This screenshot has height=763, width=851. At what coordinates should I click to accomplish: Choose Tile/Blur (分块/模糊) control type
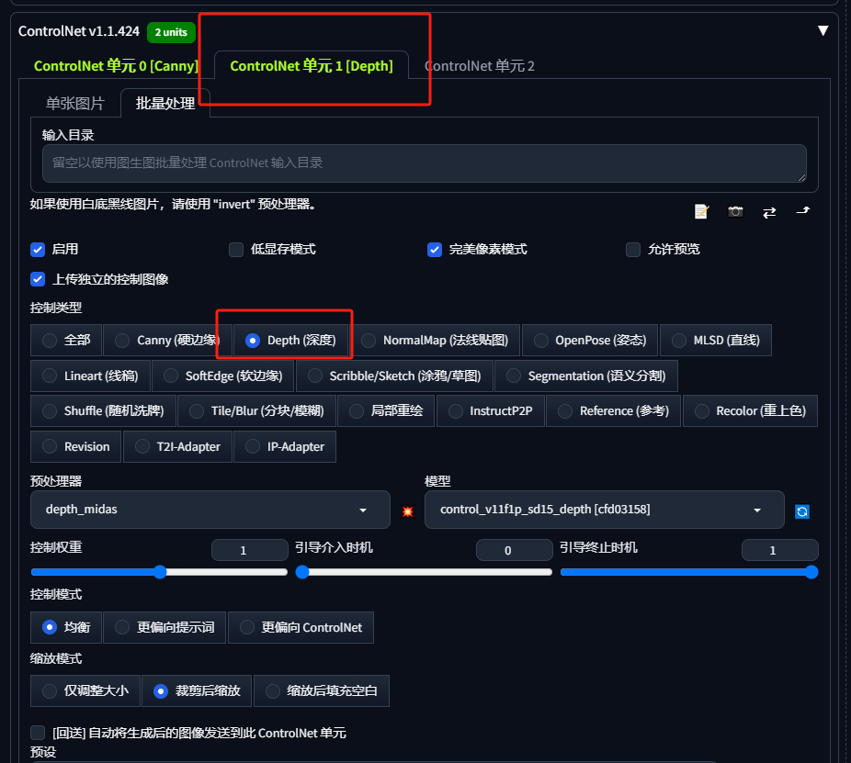[x=256, y=411]
